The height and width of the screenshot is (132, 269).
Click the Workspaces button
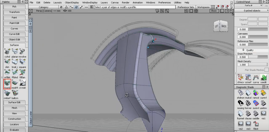pyautogui.click(x=203, y=7)
